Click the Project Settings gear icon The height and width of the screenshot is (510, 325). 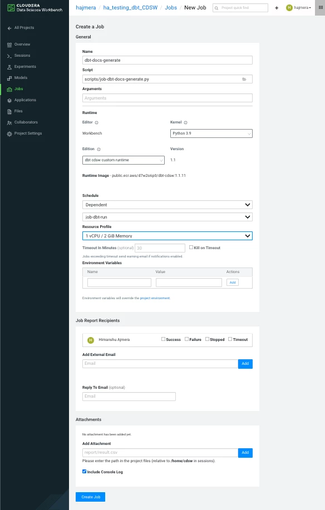[9, 133]
